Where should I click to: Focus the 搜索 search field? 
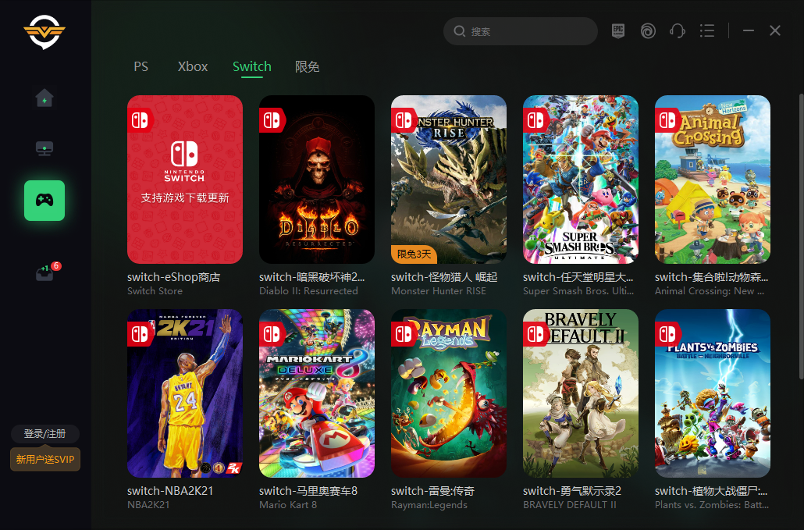(x=521, y=31)
